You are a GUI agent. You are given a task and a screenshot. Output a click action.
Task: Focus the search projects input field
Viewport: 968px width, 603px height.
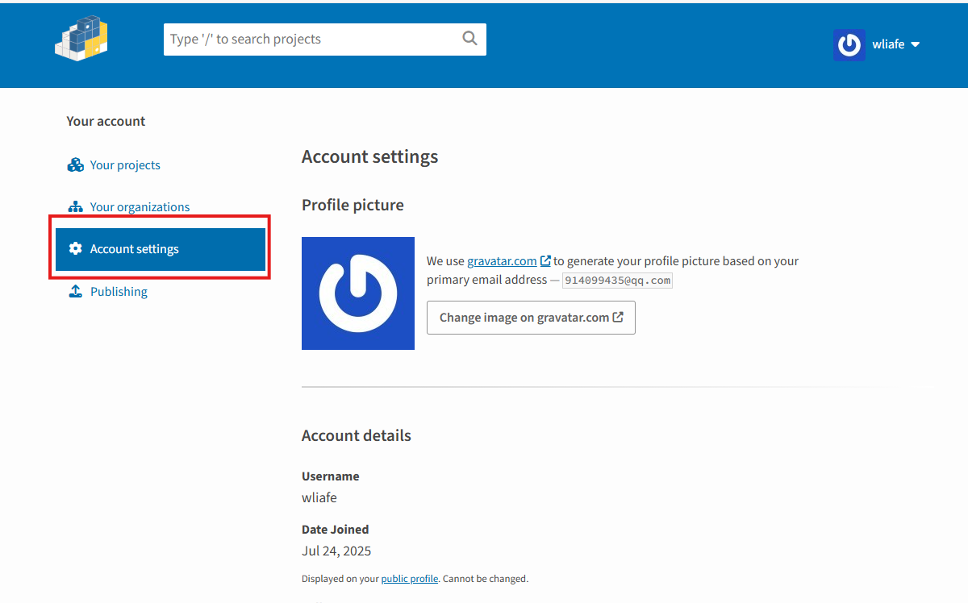(x=311, y=40)
